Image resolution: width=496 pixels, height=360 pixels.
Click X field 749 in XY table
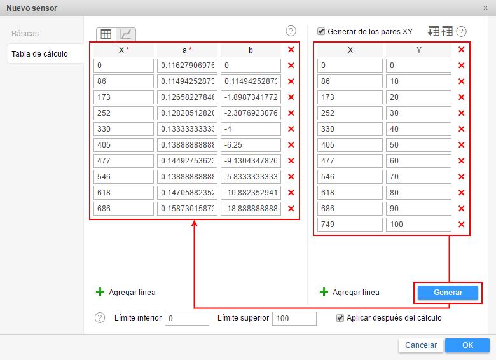point(350,225)
